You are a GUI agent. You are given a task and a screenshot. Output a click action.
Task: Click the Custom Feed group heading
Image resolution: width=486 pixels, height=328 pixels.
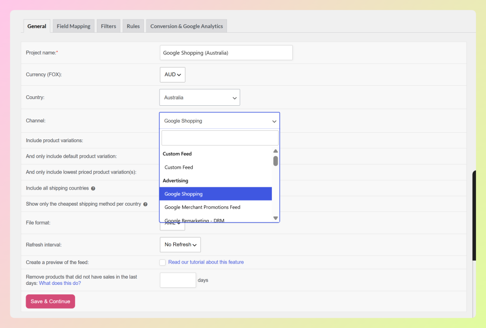(177, 154)
